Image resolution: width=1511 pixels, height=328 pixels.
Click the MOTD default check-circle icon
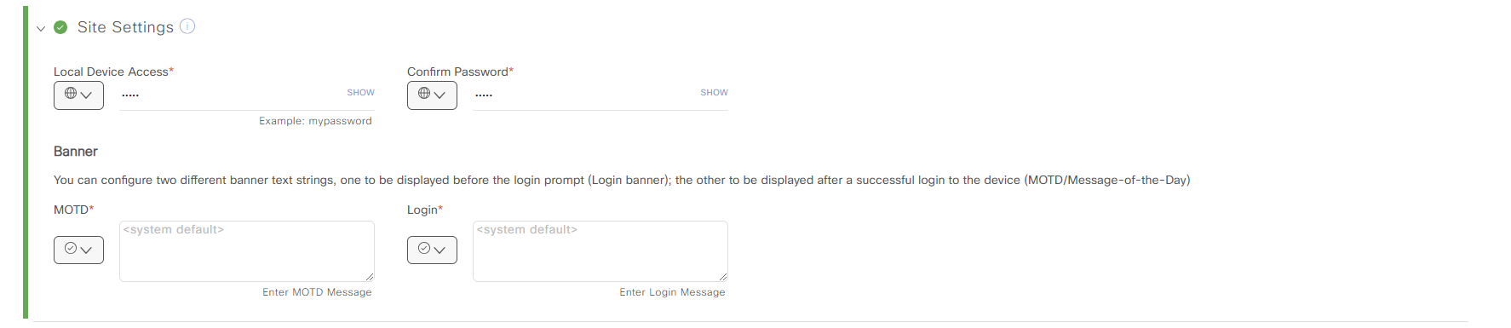click(71, 249)
